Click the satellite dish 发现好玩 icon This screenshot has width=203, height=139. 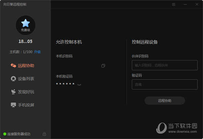pos(13,92)
